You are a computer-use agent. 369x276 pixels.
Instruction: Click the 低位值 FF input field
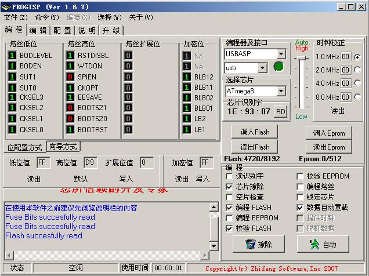[x=44, y=162]
